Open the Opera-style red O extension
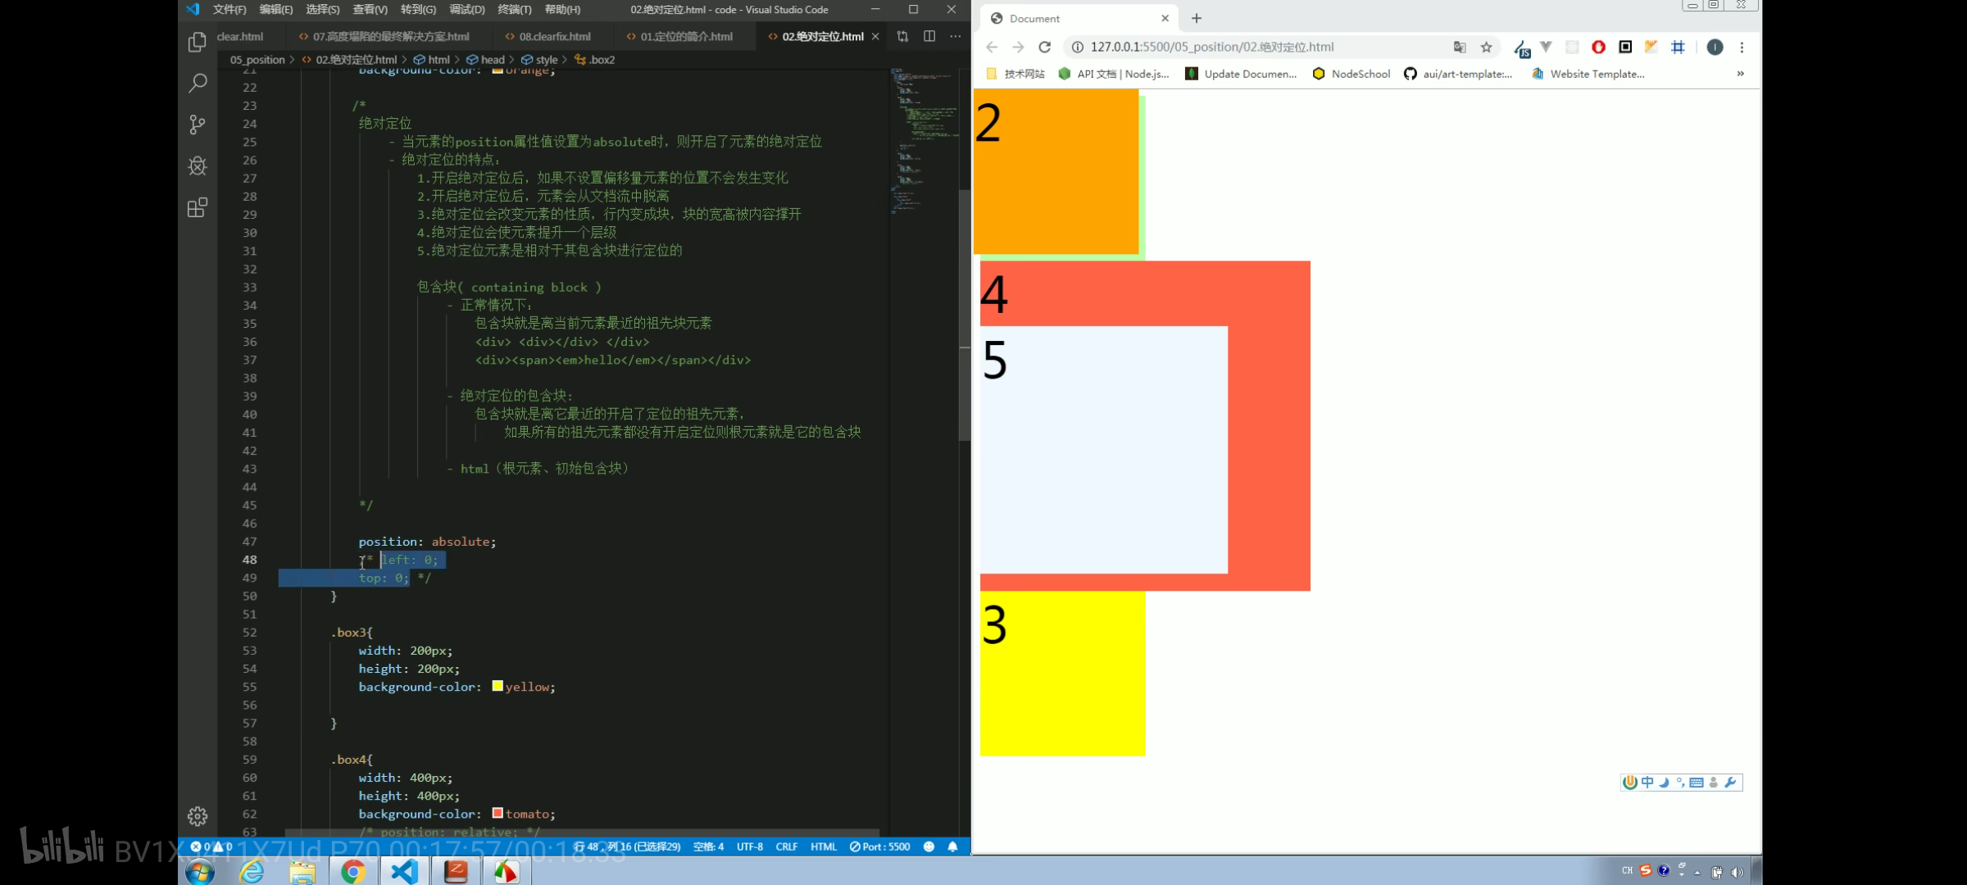This screenshot has width=1967, height=885. [1598, 48]
